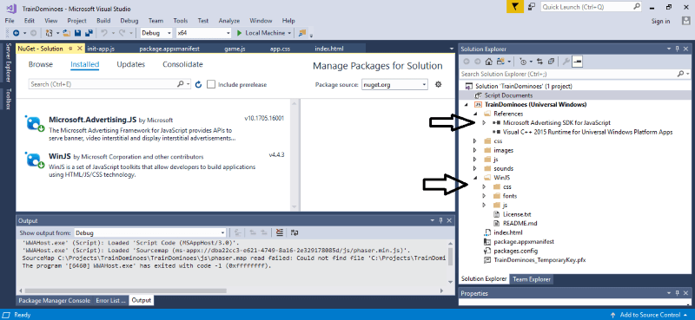Open the Build menu

point(103,21)
